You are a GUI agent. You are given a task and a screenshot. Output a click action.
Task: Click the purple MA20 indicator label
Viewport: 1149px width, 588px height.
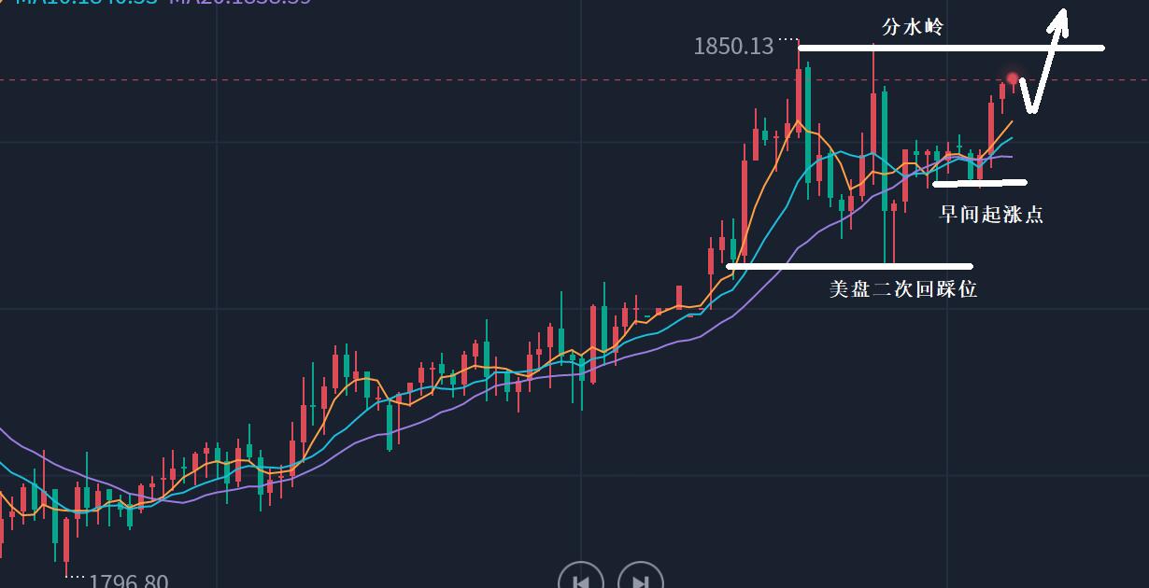click(240, 2)
